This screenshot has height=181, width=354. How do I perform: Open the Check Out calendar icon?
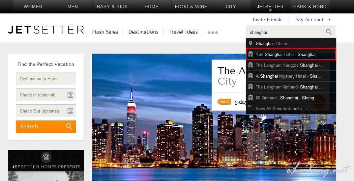70,111
